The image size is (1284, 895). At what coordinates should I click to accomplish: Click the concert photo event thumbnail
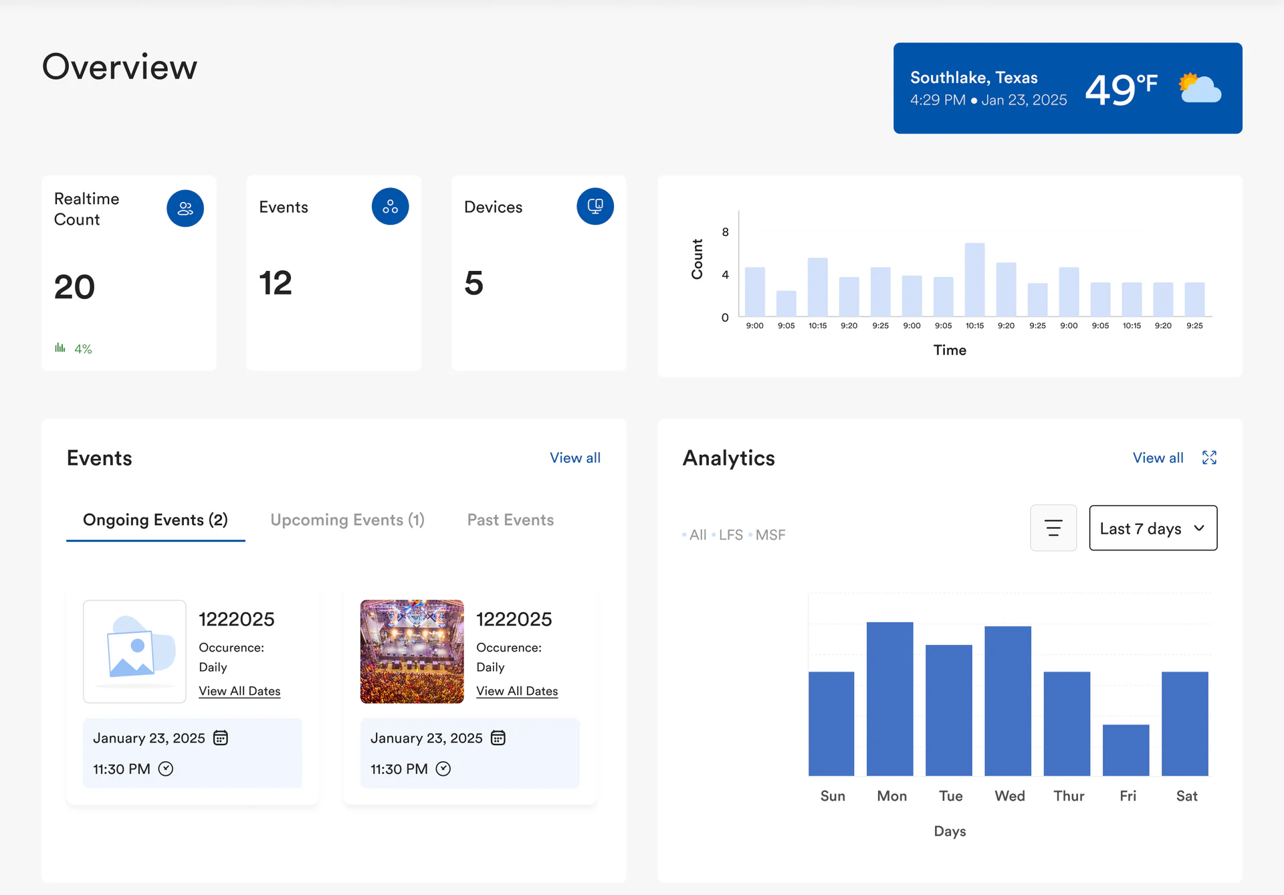pos(412,652)
